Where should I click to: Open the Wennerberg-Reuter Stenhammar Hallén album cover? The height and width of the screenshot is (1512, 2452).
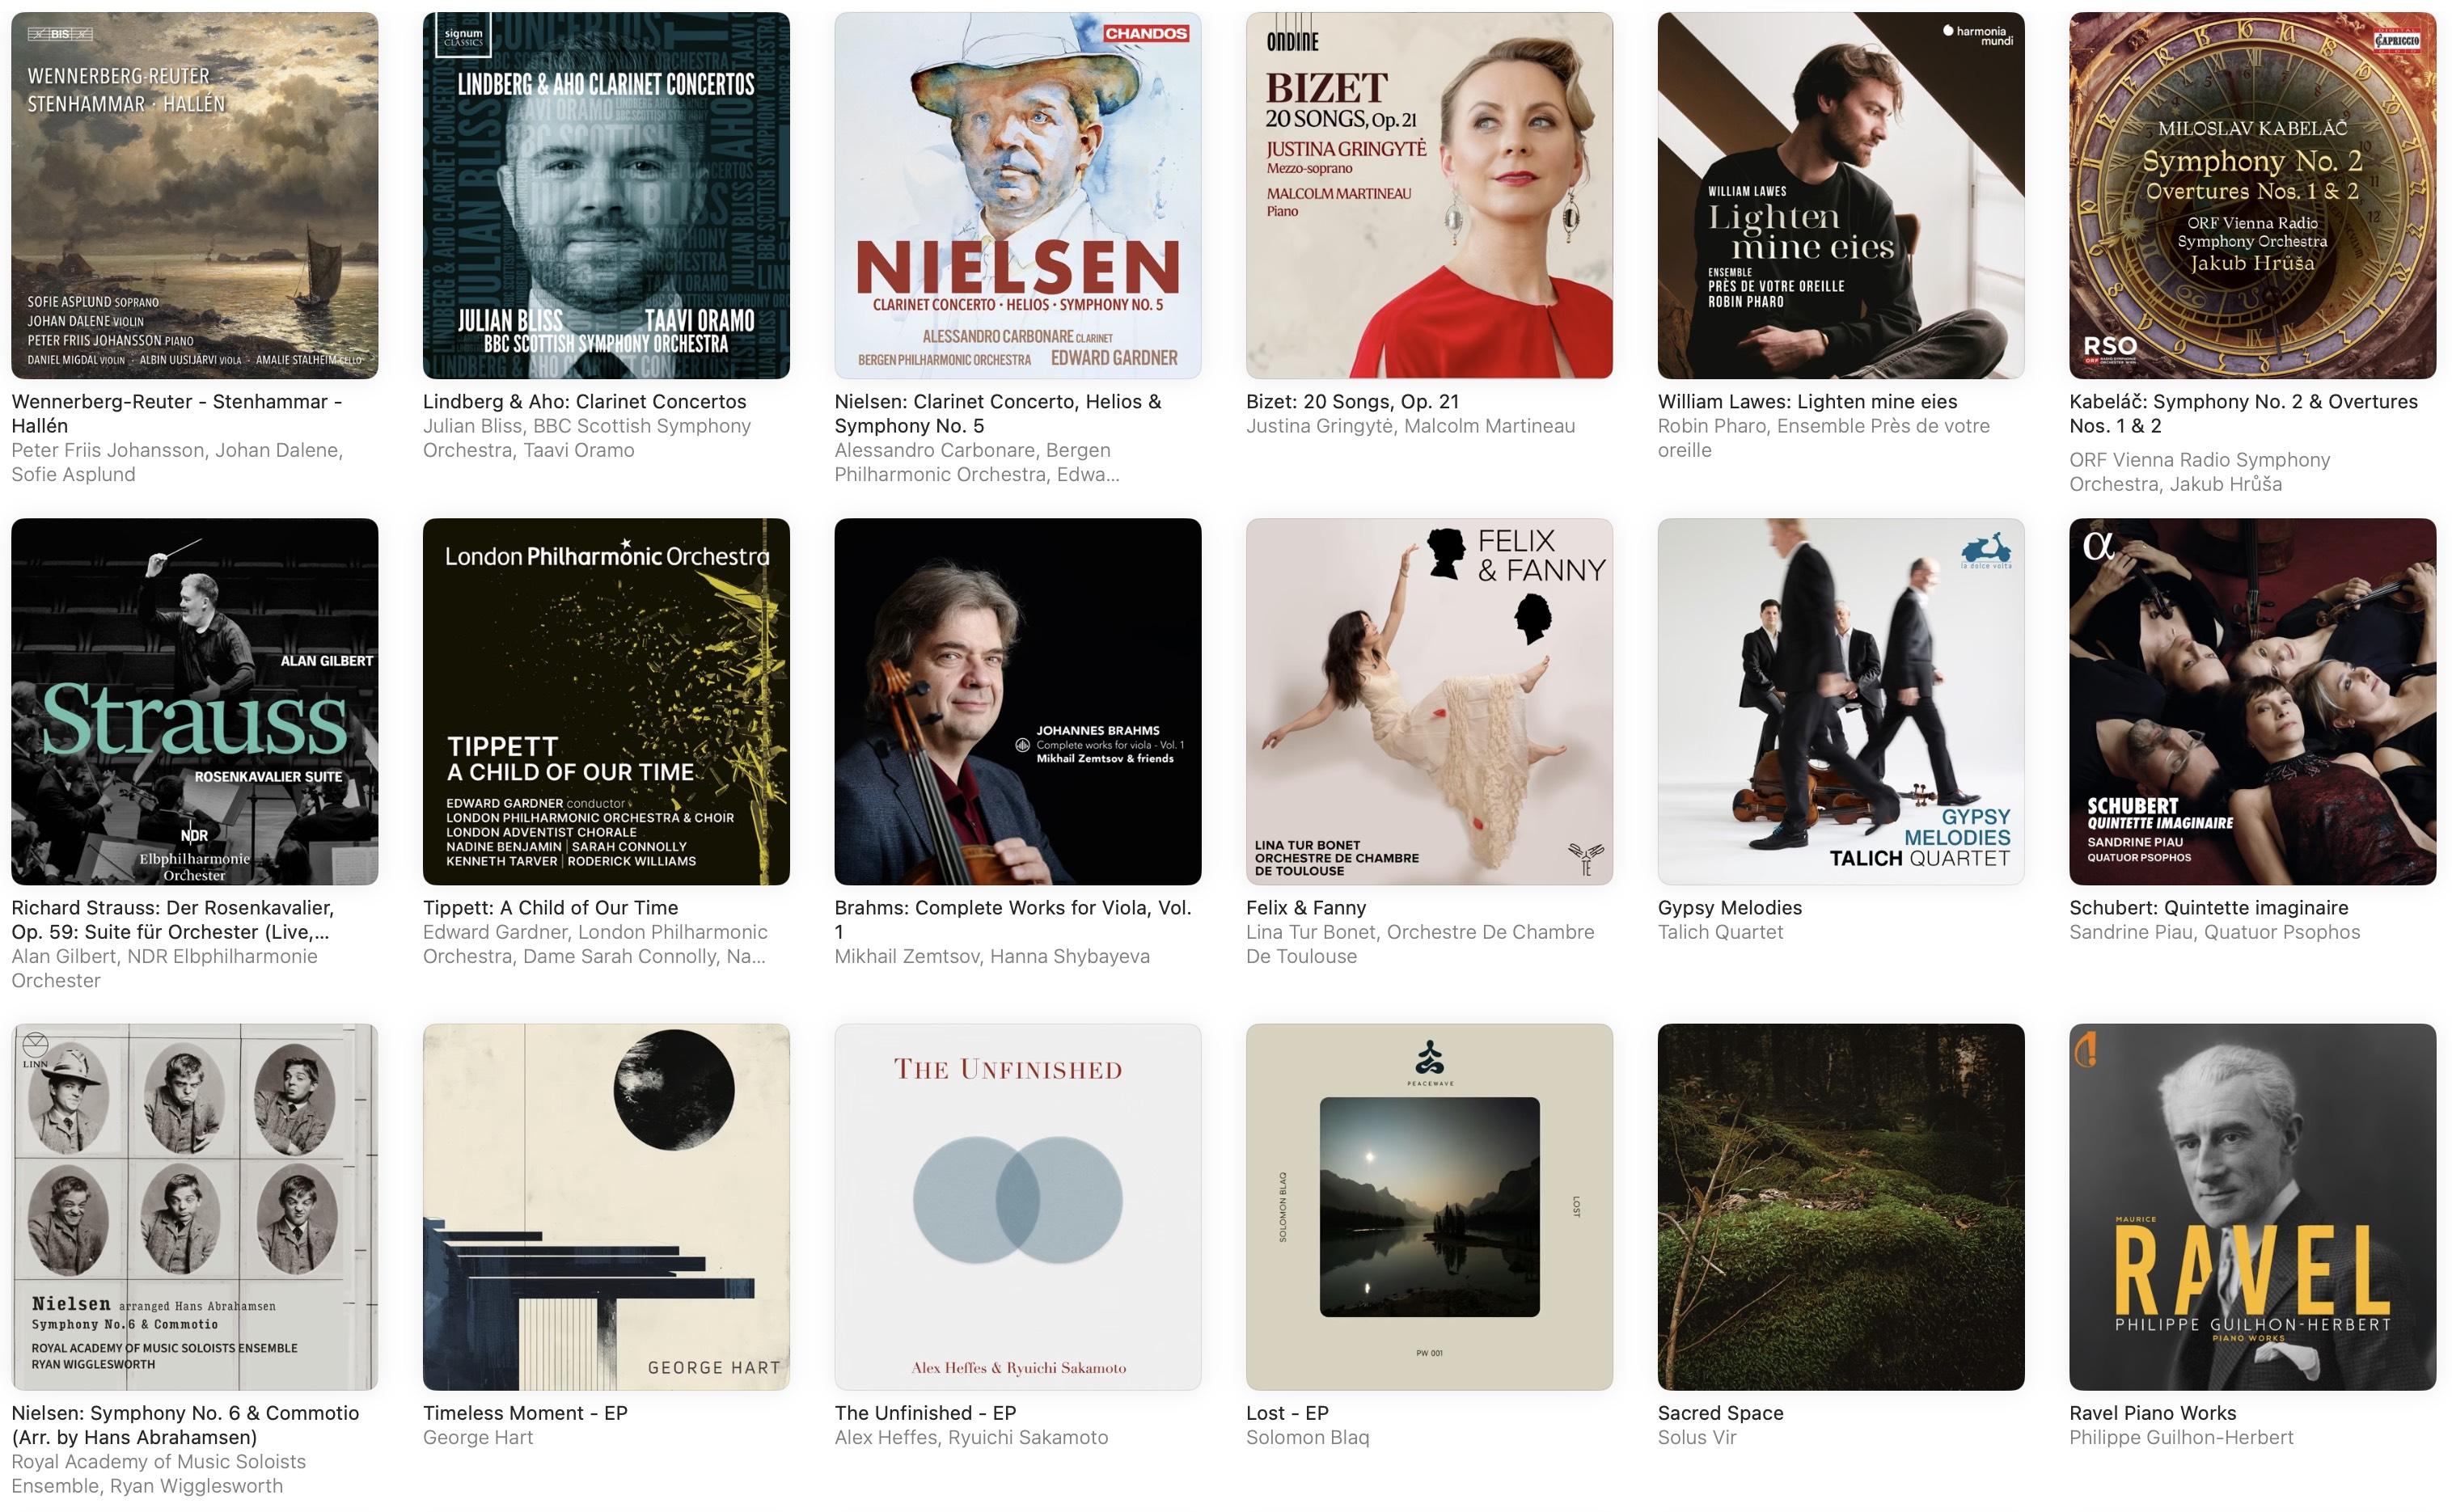pos(194,195)
